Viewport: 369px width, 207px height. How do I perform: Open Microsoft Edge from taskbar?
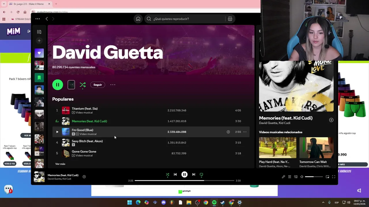138,202
